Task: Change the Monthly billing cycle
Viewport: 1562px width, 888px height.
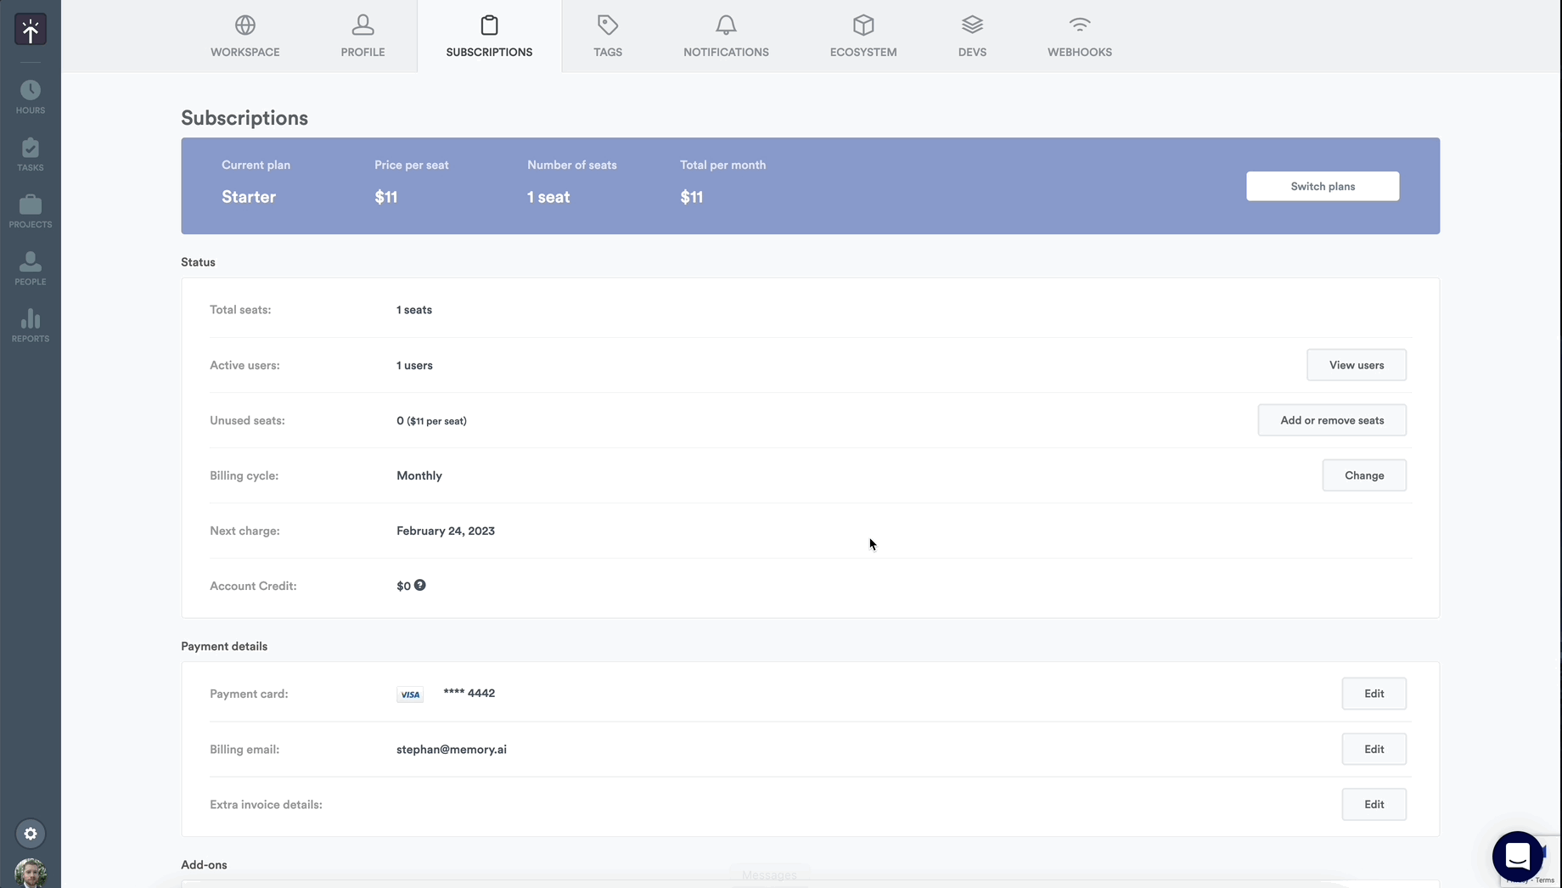Action: [1363, 475]
